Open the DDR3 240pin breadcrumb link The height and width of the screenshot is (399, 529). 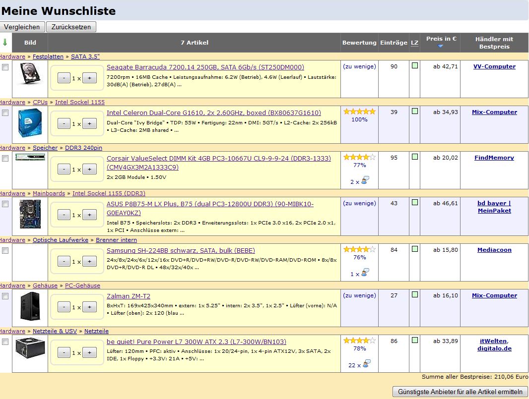[x=83, y=148]
